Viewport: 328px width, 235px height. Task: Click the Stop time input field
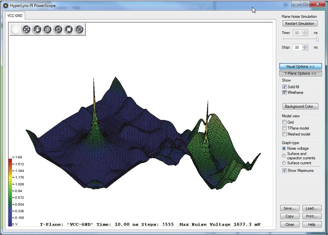[297, 47]
